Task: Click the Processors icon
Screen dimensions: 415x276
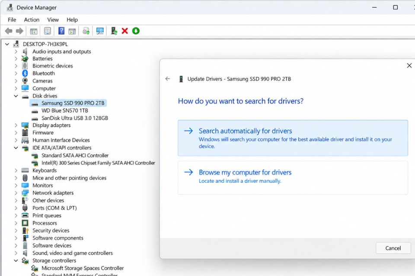Action: [25, 223]
